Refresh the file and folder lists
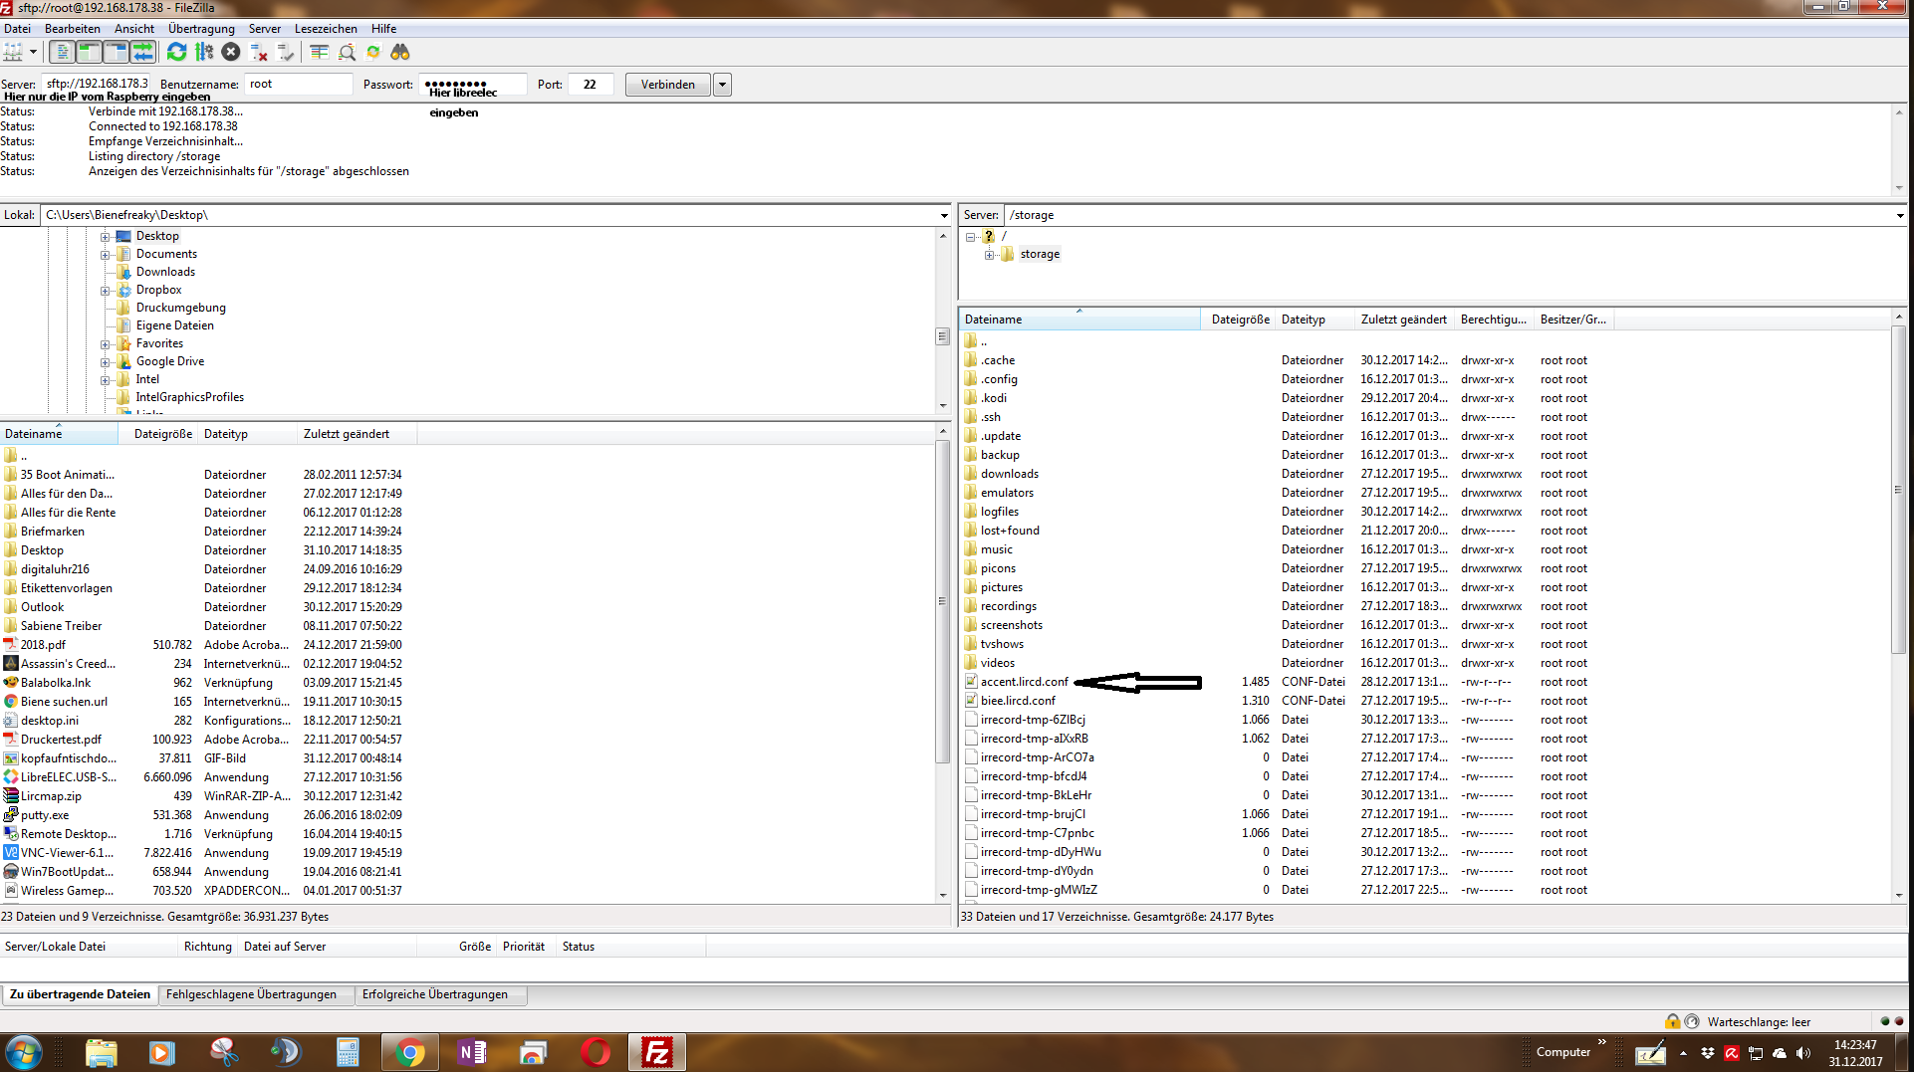This screenshot has height=1073, width=1914. coord(177,52)
